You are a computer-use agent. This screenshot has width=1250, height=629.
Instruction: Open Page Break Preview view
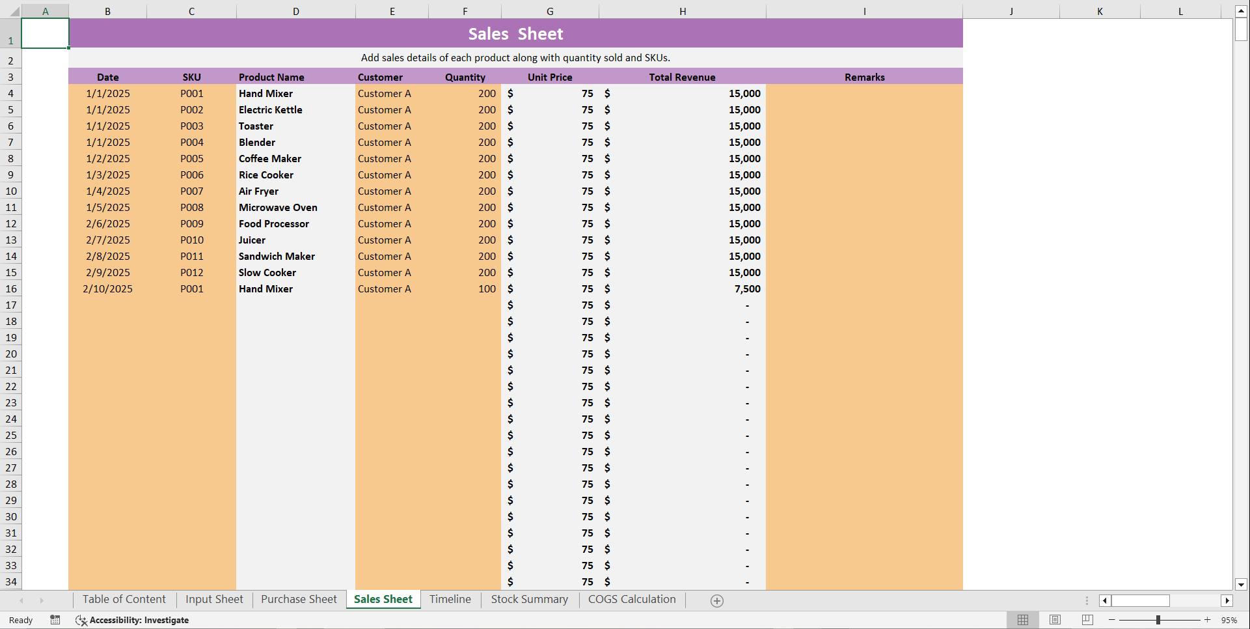1086,620
